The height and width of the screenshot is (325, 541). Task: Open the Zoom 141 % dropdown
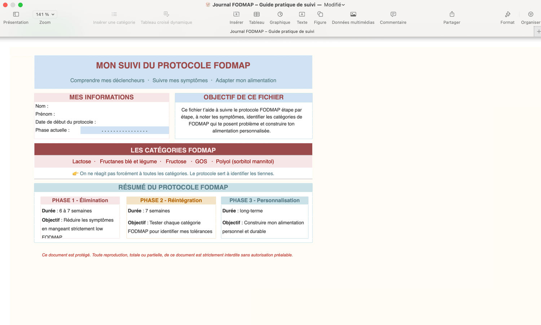(45, 14)
